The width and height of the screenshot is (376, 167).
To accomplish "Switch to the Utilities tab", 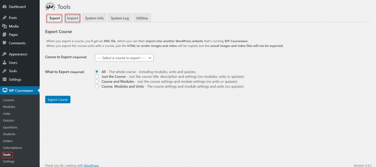I will (142, 18).
